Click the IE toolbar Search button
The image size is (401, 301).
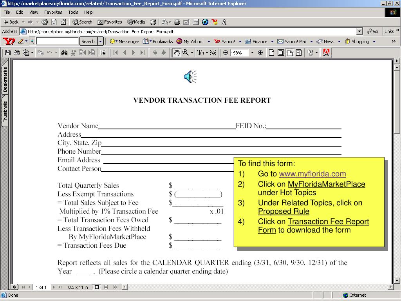tap(82, 22)
